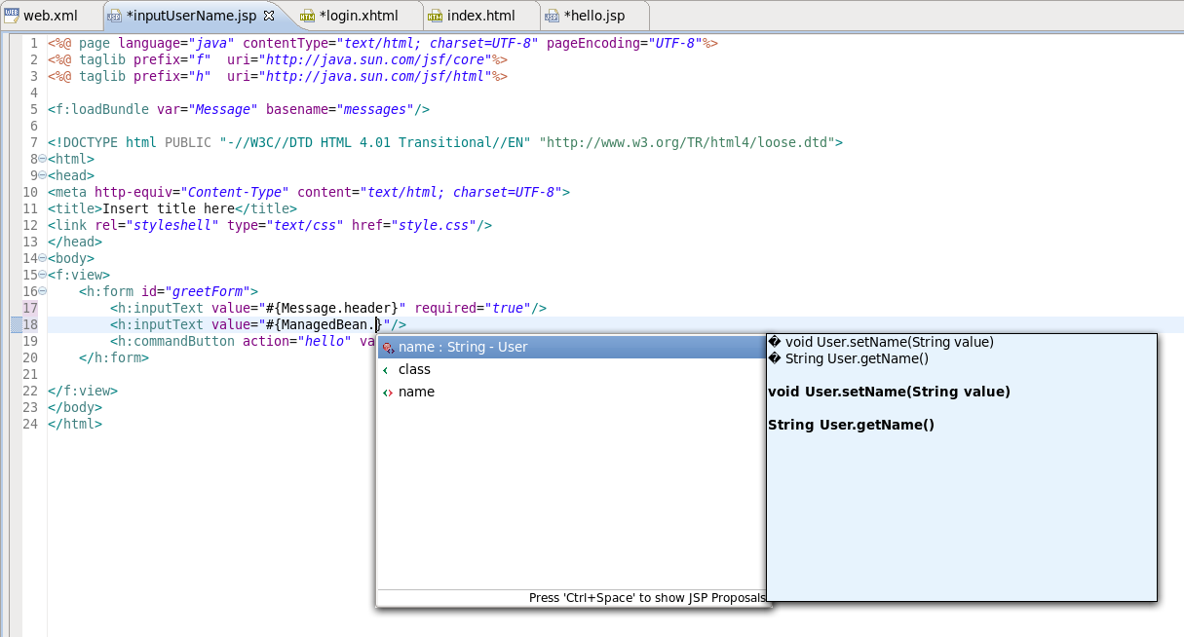
Task: Click the icon next to 'class' proposal
Action: coord(387,370)
